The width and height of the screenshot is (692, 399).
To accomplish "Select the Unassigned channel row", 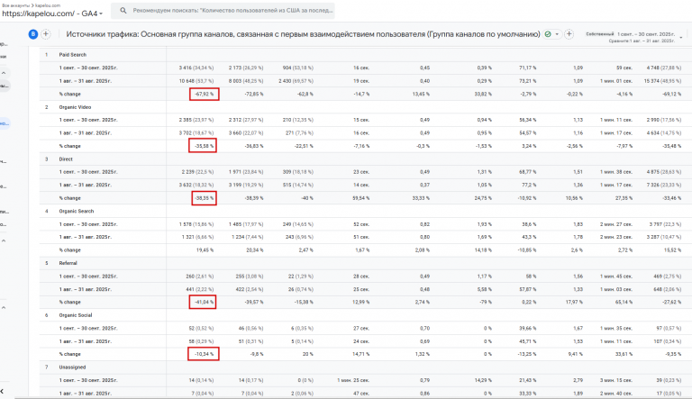I will 72,367.
